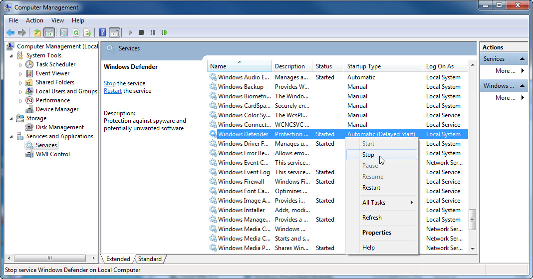Viewport: 533px width, 279px height.
Task: Click the services list scroll down arrow
Action: (472, 249)
